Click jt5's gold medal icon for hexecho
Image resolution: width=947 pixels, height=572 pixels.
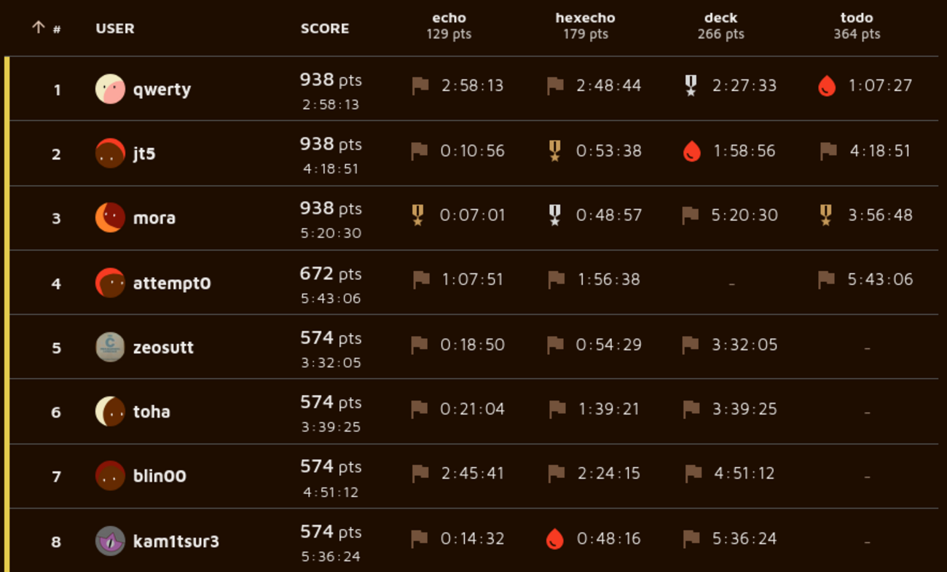click(x=554, y=151)
